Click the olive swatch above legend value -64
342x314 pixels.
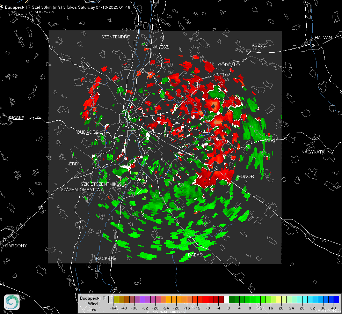click(116, 299)
